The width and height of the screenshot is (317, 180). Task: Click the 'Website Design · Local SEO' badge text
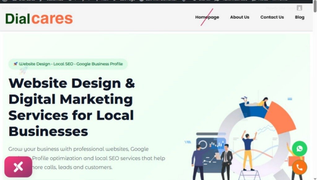point(71,64)
